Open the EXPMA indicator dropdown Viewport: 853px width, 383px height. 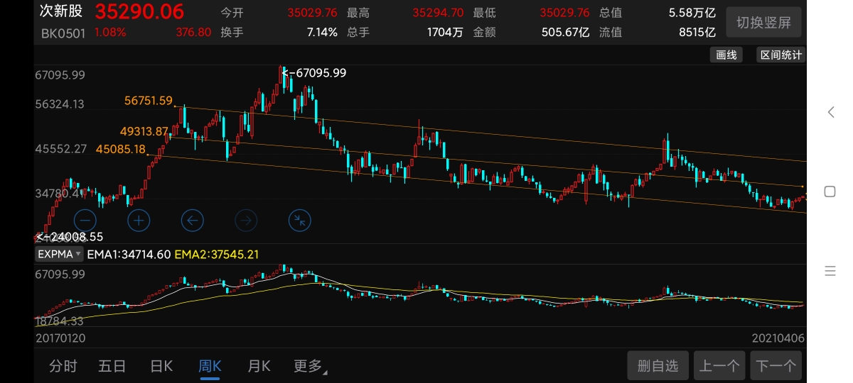point(60,254)
